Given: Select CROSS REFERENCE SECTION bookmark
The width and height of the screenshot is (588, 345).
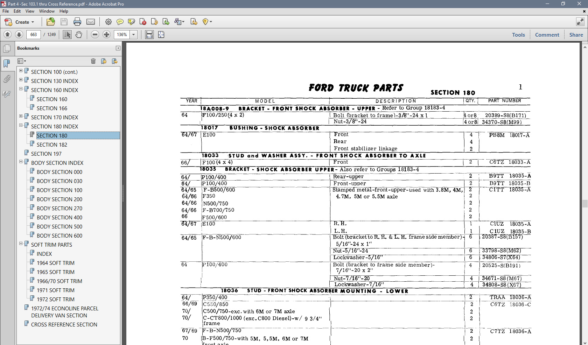Looking at the screenshot, I should click(64, 324).
